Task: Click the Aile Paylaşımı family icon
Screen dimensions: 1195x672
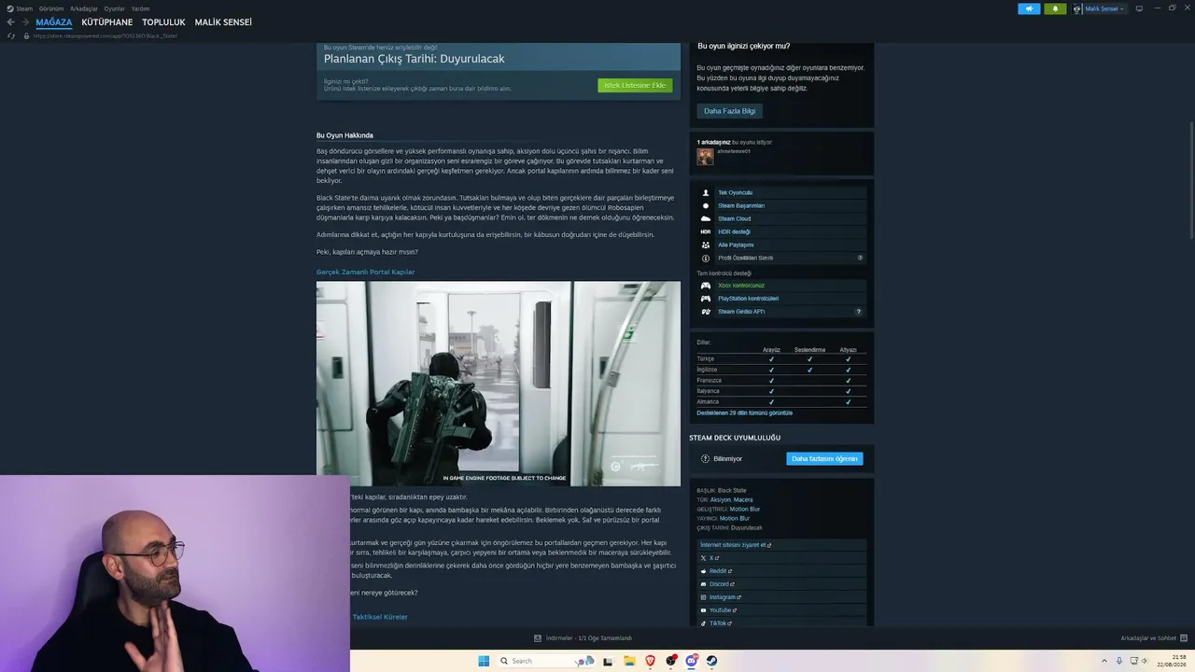Action: pos(706,245)
